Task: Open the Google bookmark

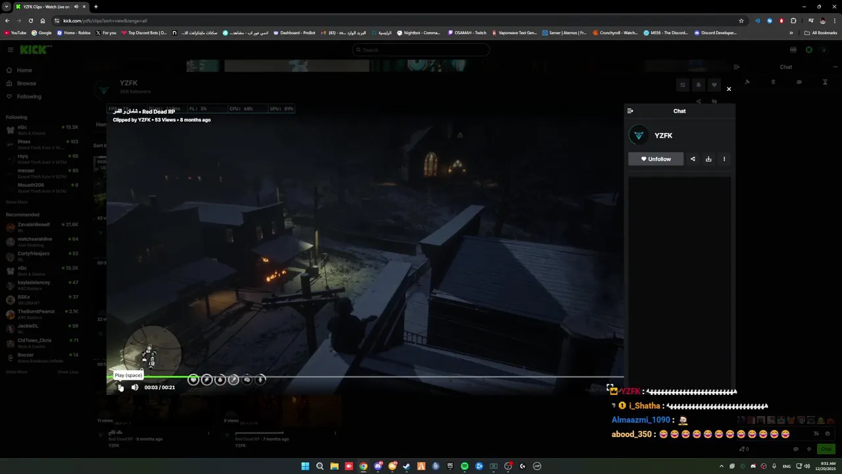Action: [x=42, y=33]
